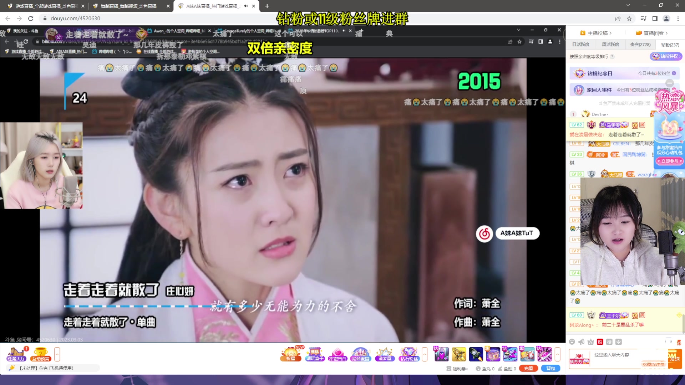Open the 钻石粉丝 diamond fan icon
This screenshot has height=385, width=685.
click(409, 354)
